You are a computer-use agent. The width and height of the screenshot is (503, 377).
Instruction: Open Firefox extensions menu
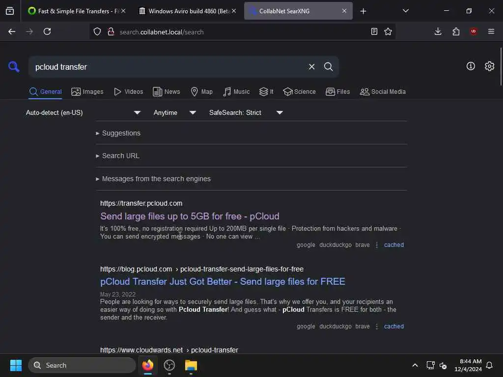456,31
